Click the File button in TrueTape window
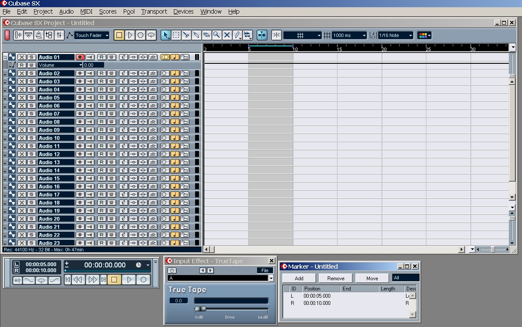 [x=265, y=270]
